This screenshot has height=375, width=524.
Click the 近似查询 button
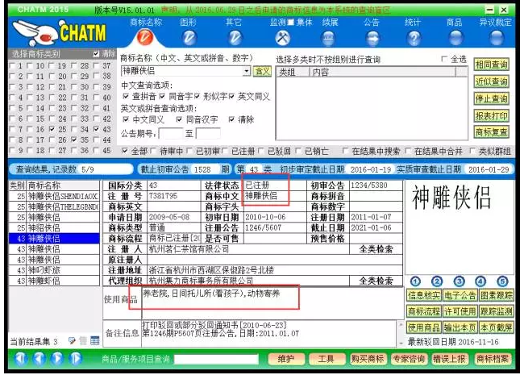click(491, 81)
